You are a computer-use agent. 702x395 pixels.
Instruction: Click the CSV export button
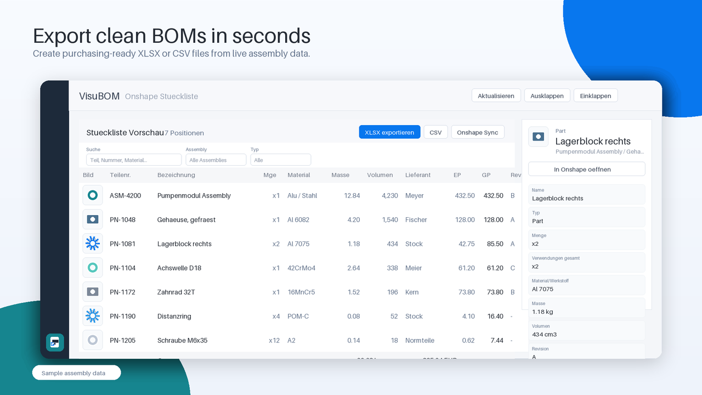(435, 132)
